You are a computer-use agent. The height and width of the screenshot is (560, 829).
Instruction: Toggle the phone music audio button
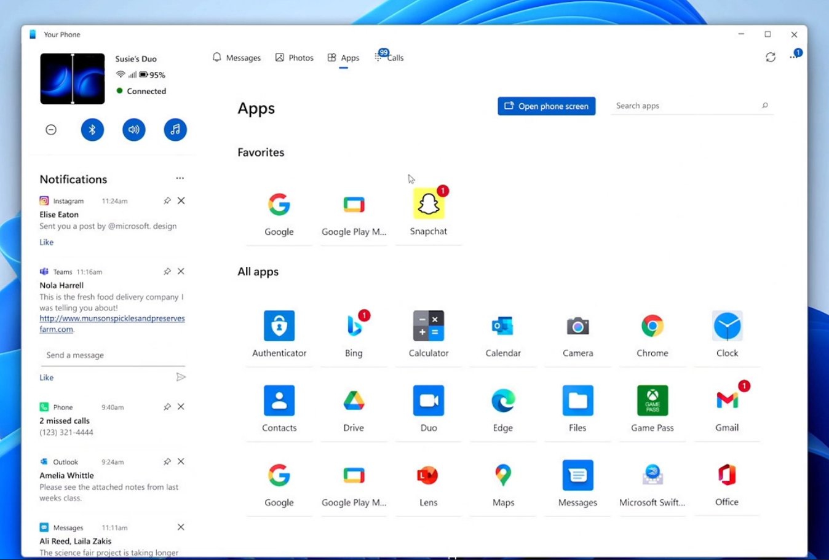pyautogui.click(x=175, y=130)
